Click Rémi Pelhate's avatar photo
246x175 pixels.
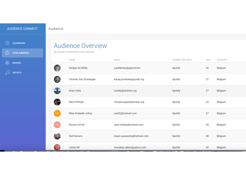click(x=57, y=102)
